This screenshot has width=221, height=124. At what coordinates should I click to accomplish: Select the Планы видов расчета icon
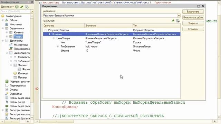(x=7, y=106)
